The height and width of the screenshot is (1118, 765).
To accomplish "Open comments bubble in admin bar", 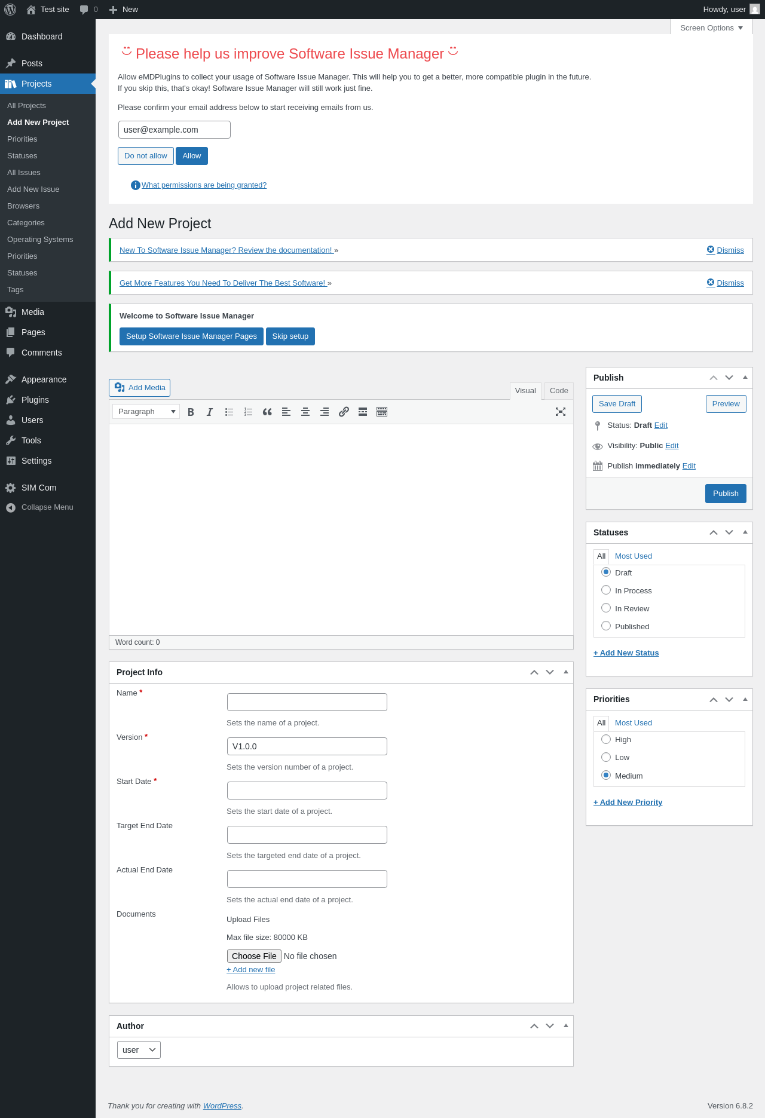I will 88,10.
